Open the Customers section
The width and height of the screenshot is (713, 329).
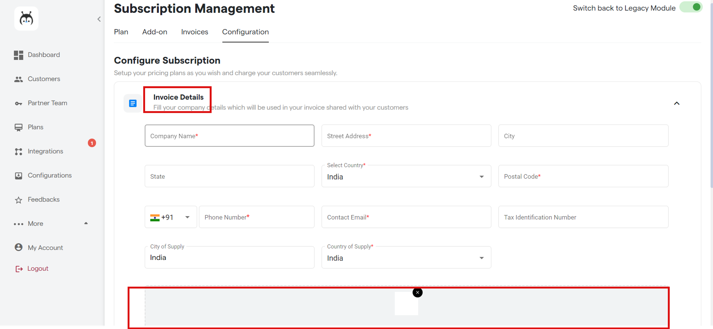point(43,79)
